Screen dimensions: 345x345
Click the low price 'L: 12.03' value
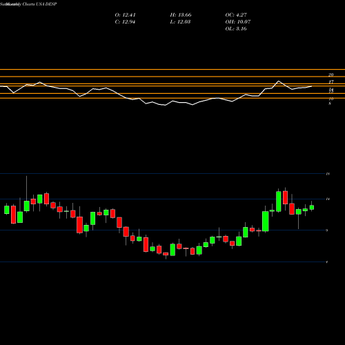click(x=180, y=22)
